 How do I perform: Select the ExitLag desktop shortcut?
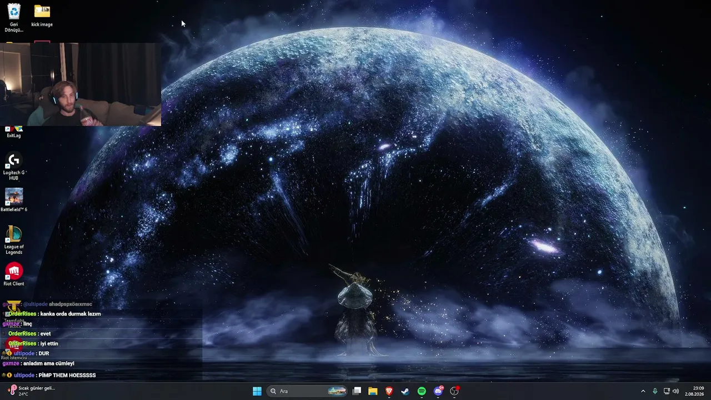[x=14, y=132]
